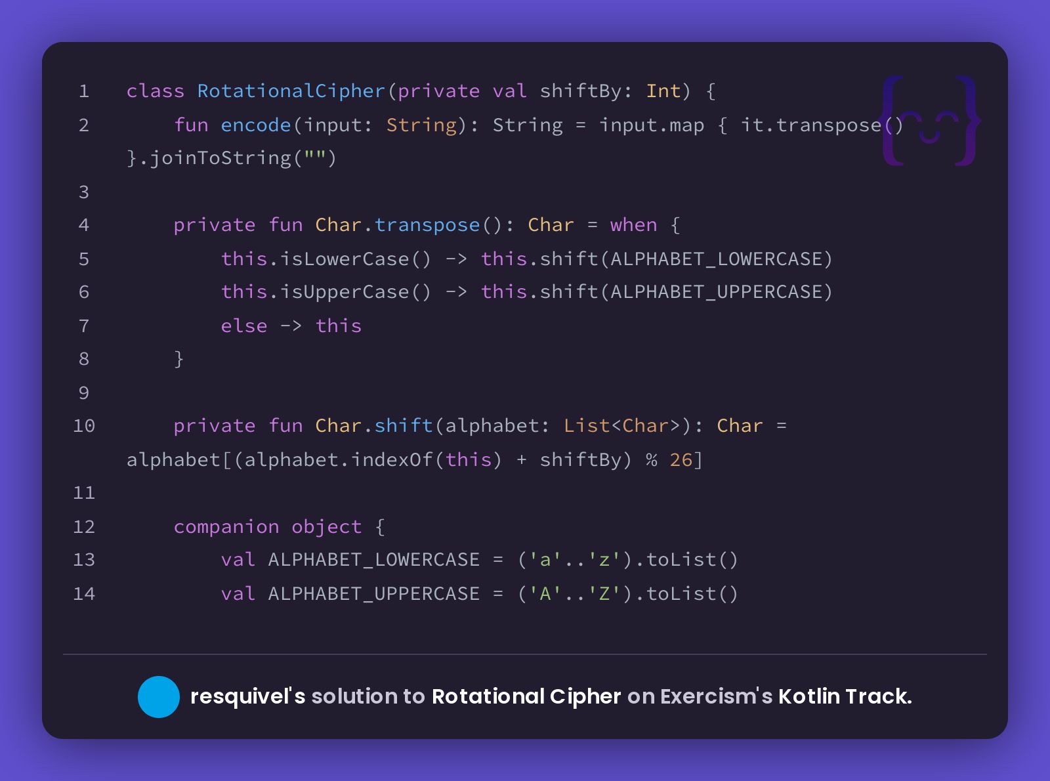Click 'ALPHABET_LOWERCASE' declaration on line 13
The image size is (1050, 781).
click(x=374, y=560)
